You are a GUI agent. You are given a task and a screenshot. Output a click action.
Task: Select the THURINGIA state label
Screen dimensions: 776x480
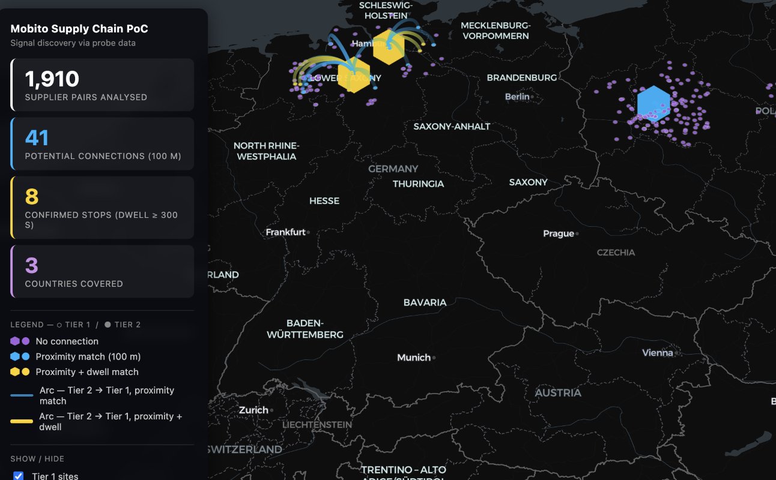click(x=419, y=184)
